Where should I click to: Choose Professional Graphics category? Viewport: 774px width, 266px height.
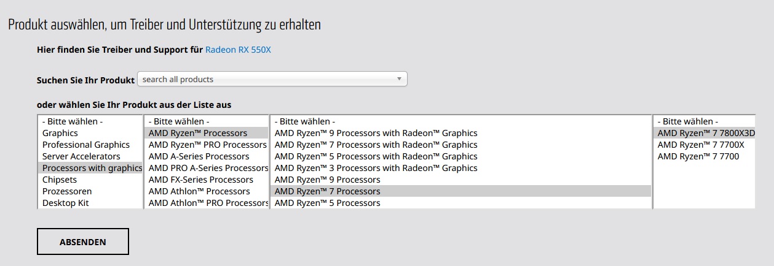click(86, 145)
